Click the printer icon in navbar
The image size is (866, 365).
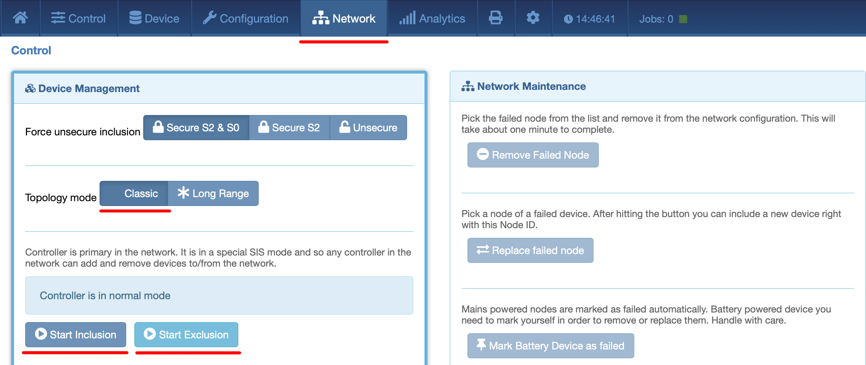click(496, 18)
